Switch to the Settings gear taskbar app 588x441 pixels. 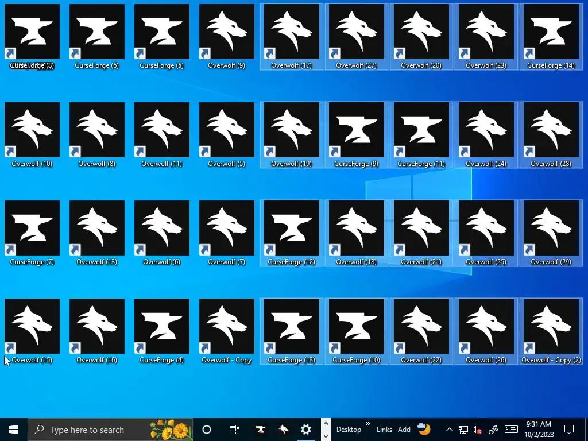(x=306, y=430)
